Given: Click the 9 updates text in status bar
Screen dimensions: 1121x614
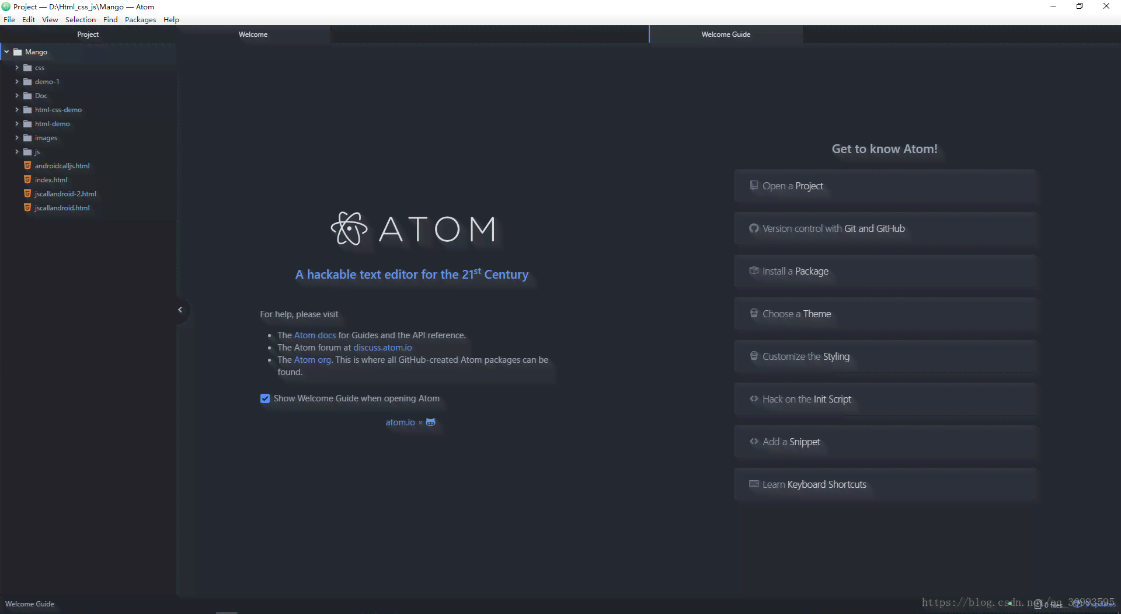Looking at the screenshot, I should tap(1100, 605).
